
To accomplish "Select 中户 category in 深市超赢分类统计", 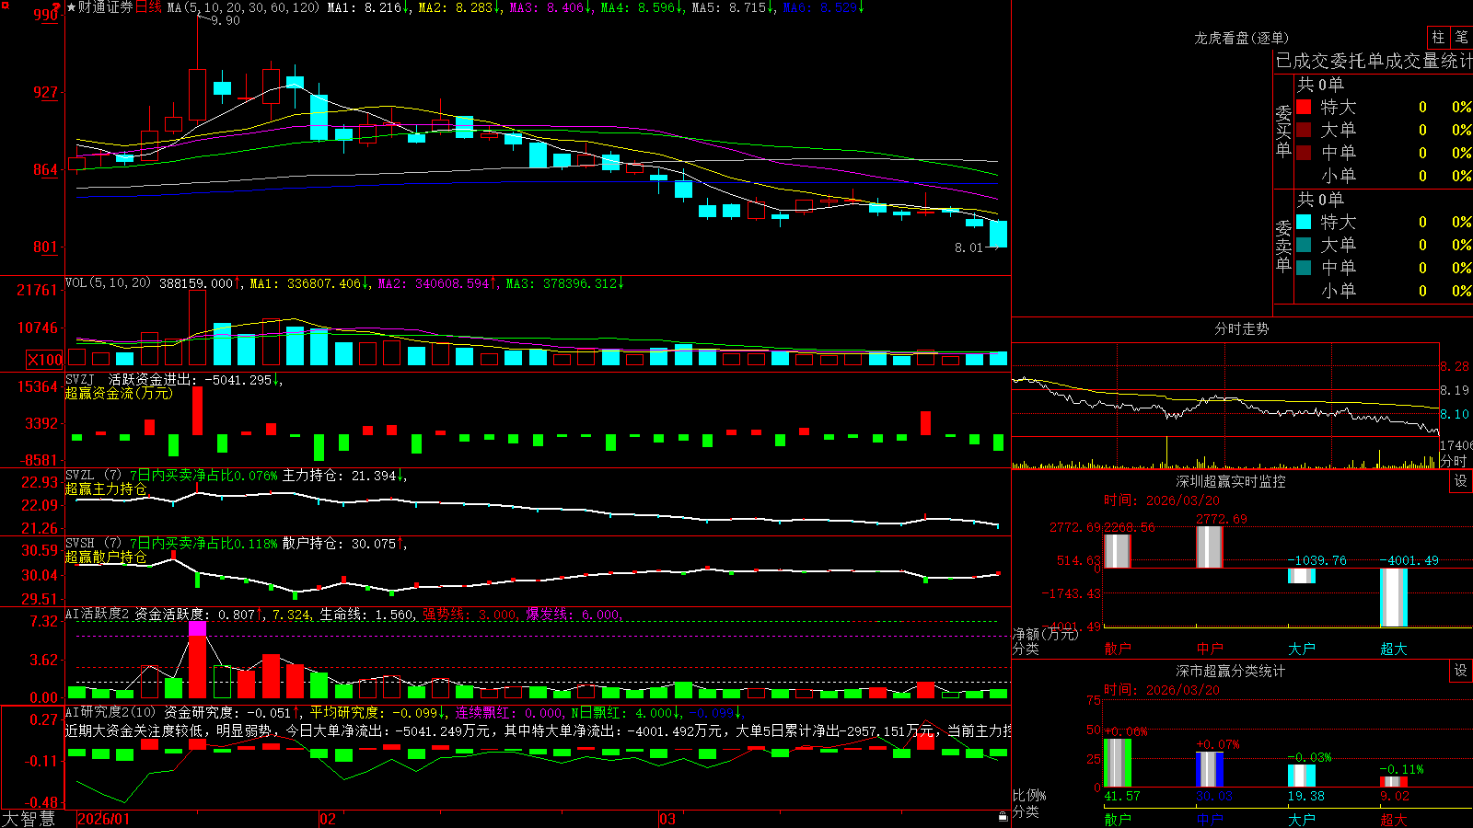I will pos(1210,819).
